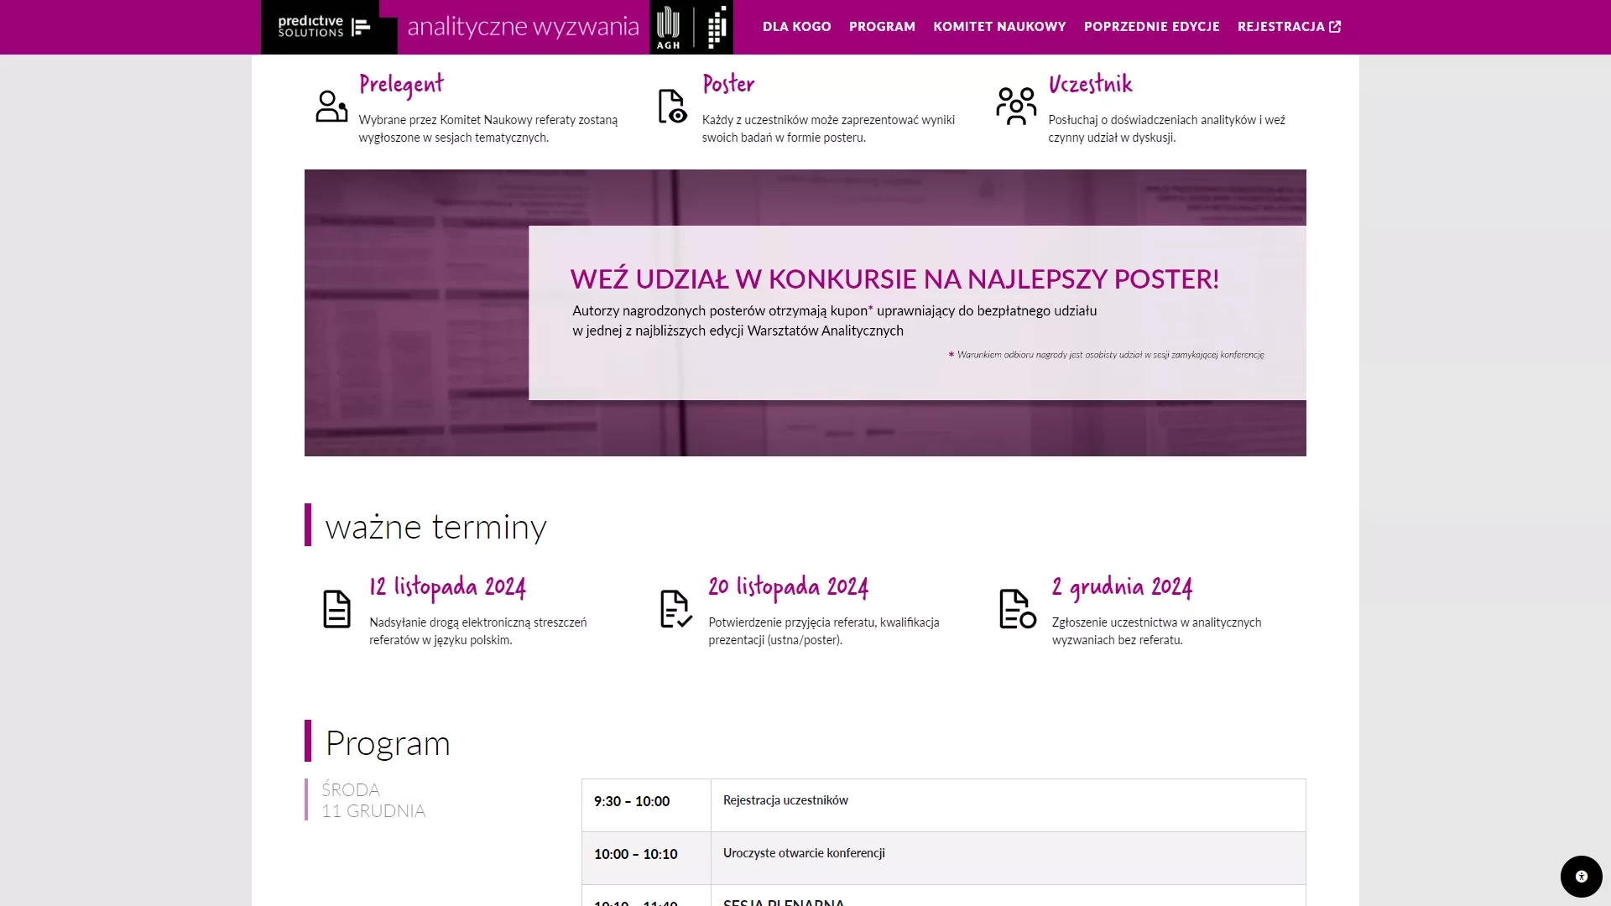Image resolution: width=1611 pixels, height=906 pixels.
Task: Click the external link icon next to Rejestracja
Action: (x=1335, y=27)
